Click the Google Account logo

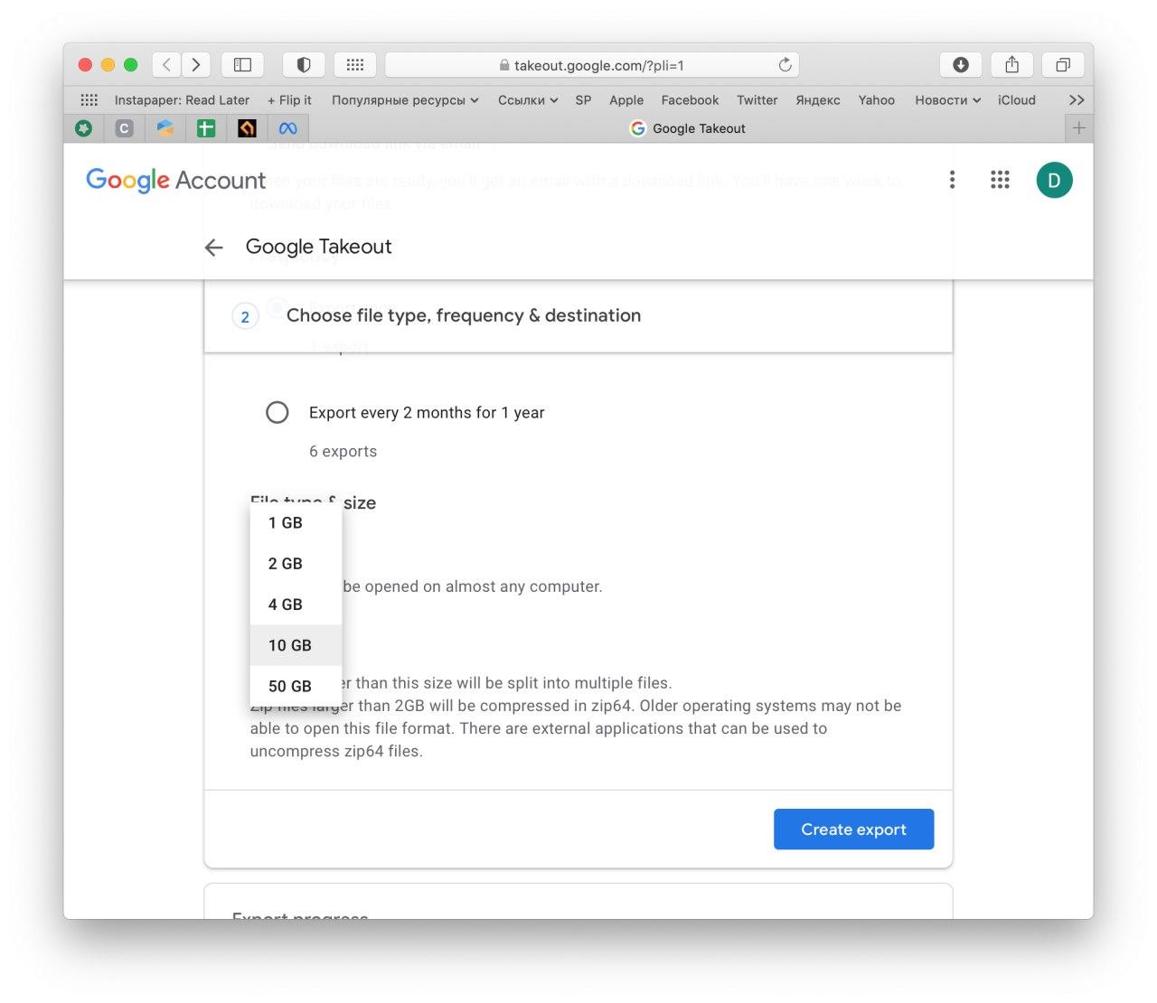[175, 180]
